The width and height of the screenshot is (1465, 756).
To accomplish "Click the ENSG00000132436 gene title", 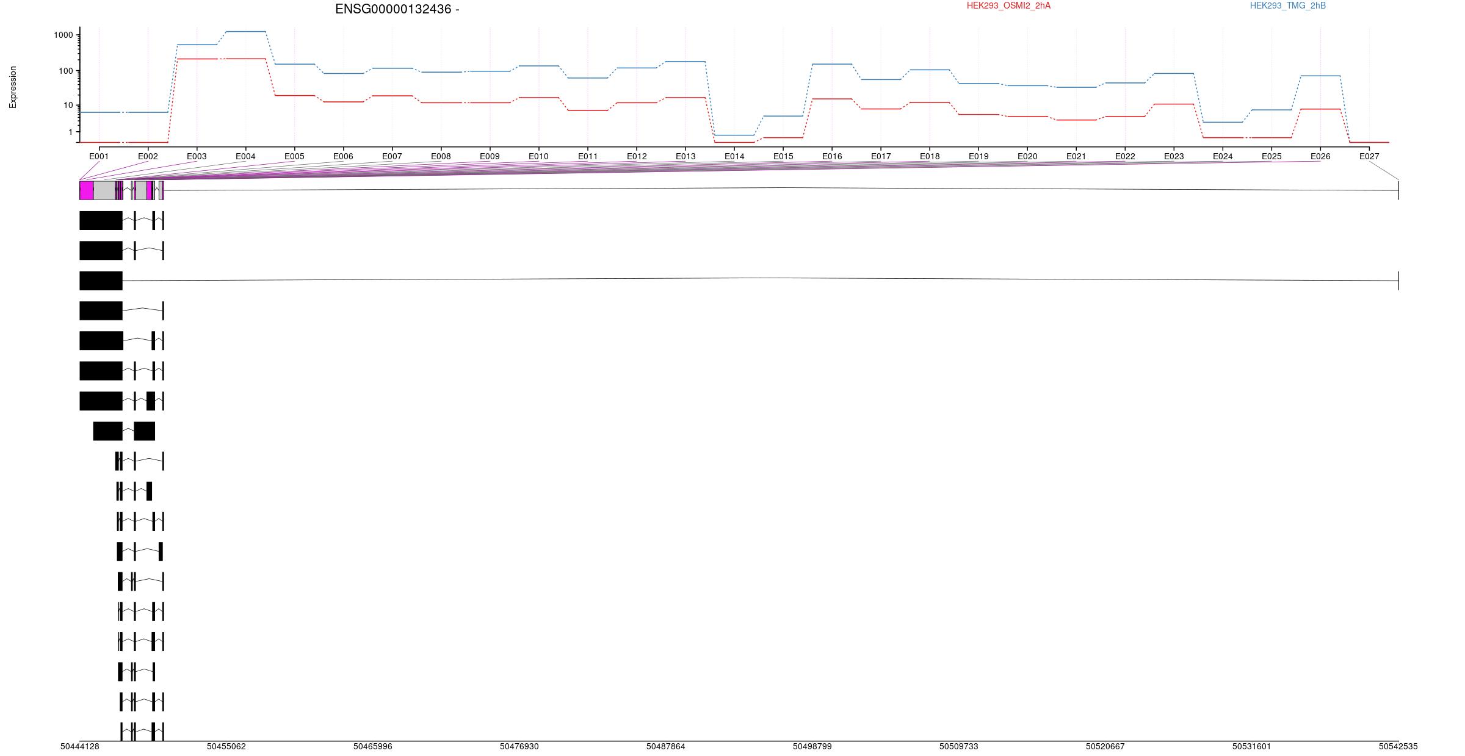I will pyautogui.click(x=397, y=9).
